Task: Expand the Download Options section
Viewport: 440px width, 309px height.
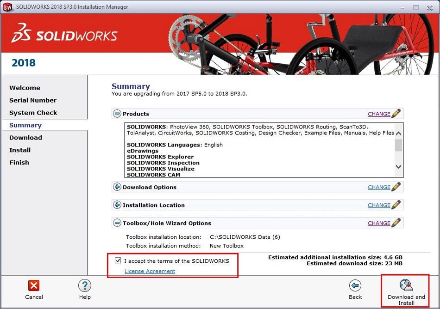Action: tap(117, 187)
